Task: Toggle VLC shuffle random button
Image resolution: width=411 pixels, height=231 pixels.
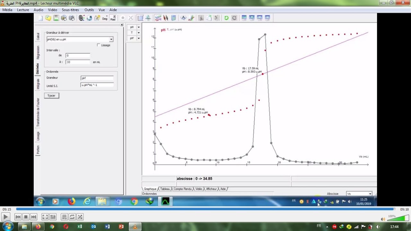Action: click(80, 217)
